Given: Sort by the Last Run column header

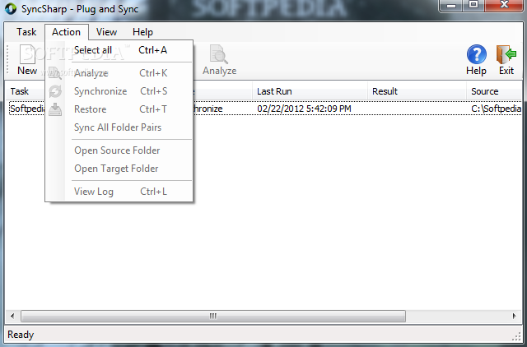Looking at the screenshot, I should pyautogui.click(x=310, y=91).
